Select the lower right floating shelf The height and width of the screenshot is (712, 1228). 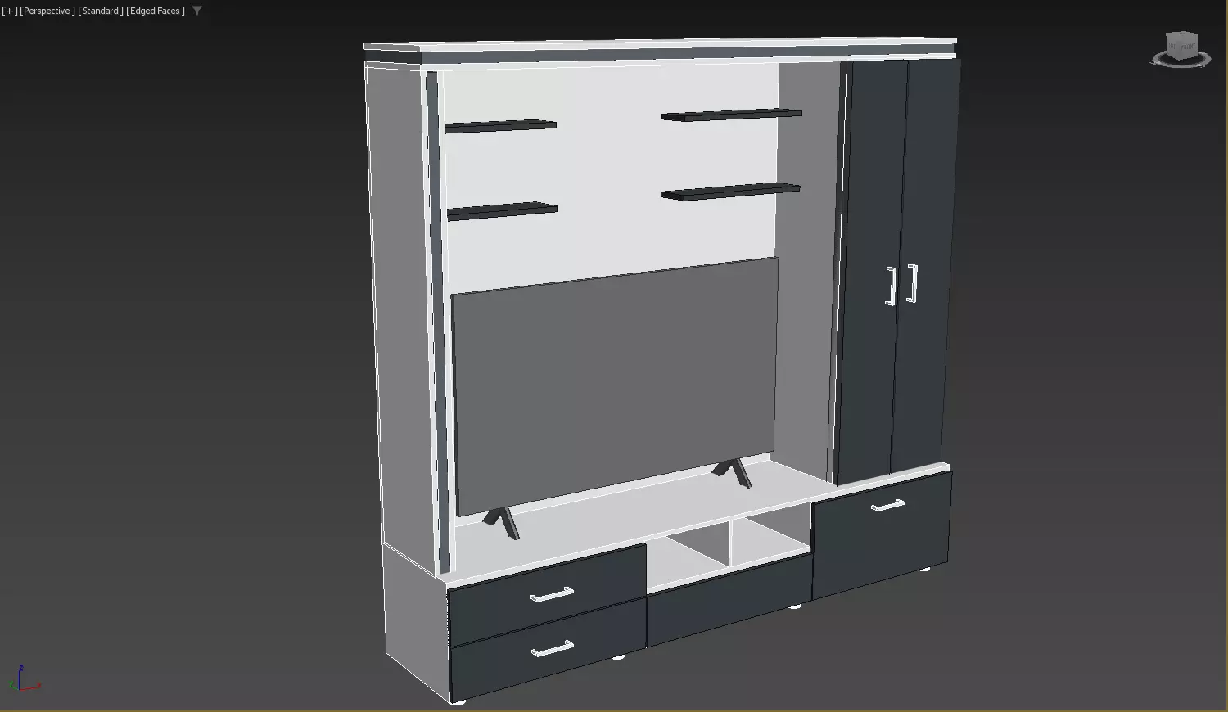tap(730, 192)
